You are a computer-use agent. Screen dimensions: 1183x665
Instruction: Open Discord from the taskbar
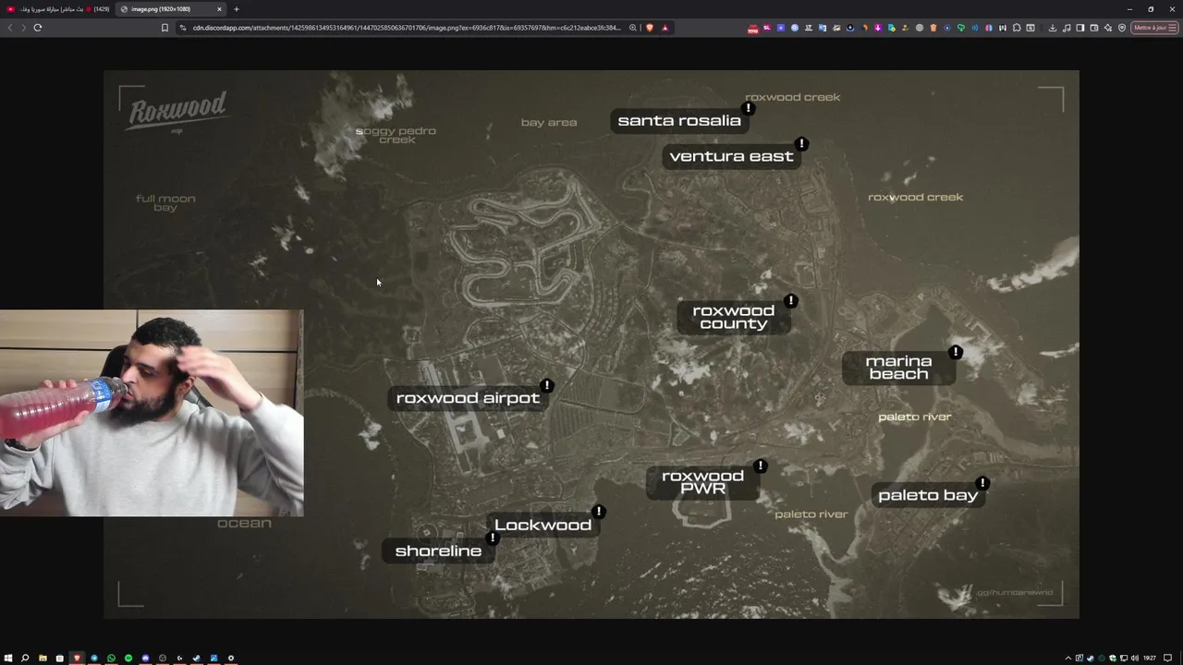[145, 658]
